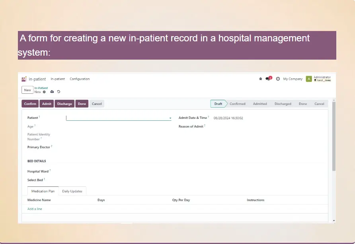Open the In-patient menu item
The image size is (355, 244).
tap(58, 79)
